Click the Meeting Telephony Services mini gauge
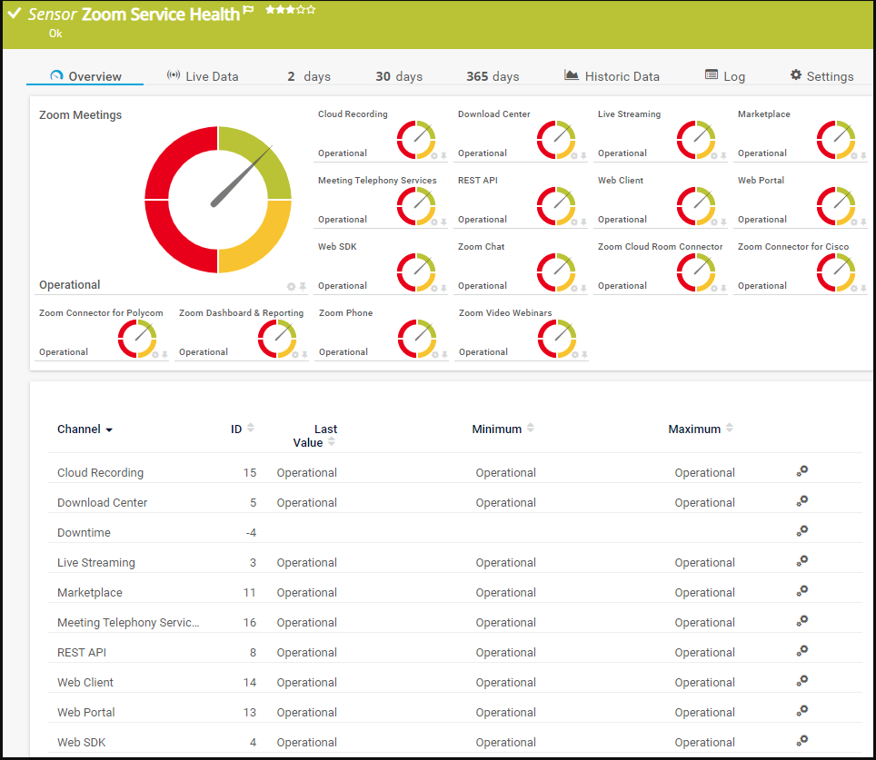 tap(416, 206)
